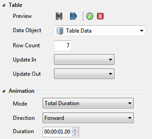Click the rewind to start preview icon
This screenshot has height=139, width=152.
pos(59,16)
